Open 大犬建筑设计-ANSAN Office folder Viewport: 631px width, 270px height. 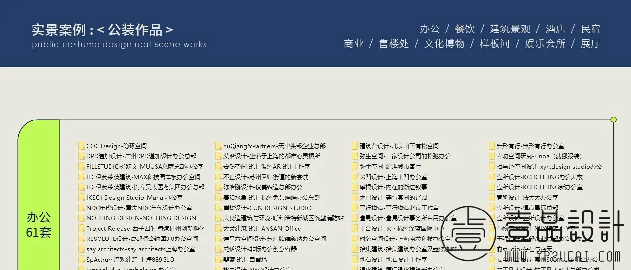[x=262, y=228]
